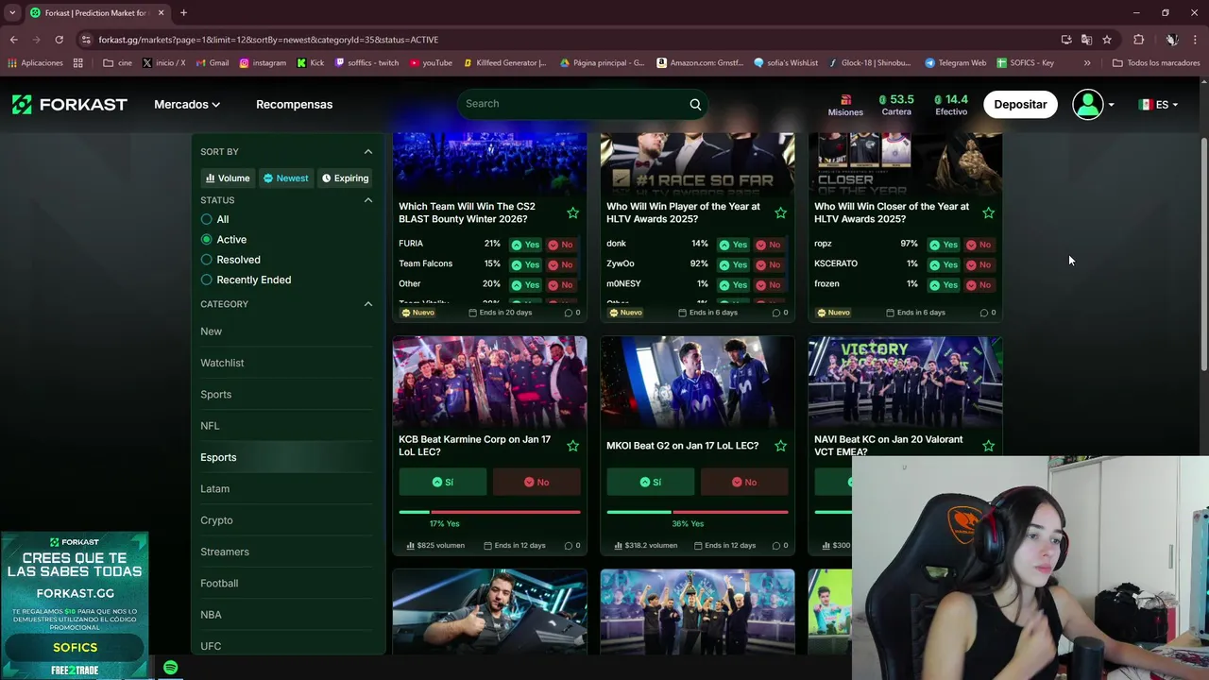
Task: Open the browser tab search dropdown
Action: coord(12,13)
